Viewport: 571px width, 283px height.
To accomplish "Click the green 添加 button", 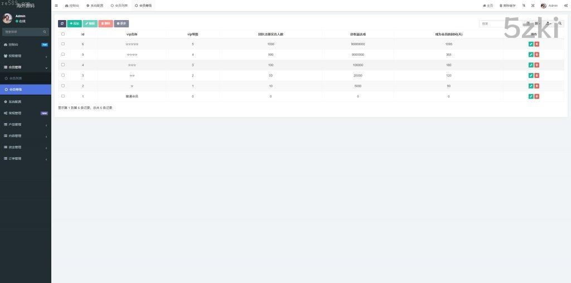I will (x=74, y=23).
